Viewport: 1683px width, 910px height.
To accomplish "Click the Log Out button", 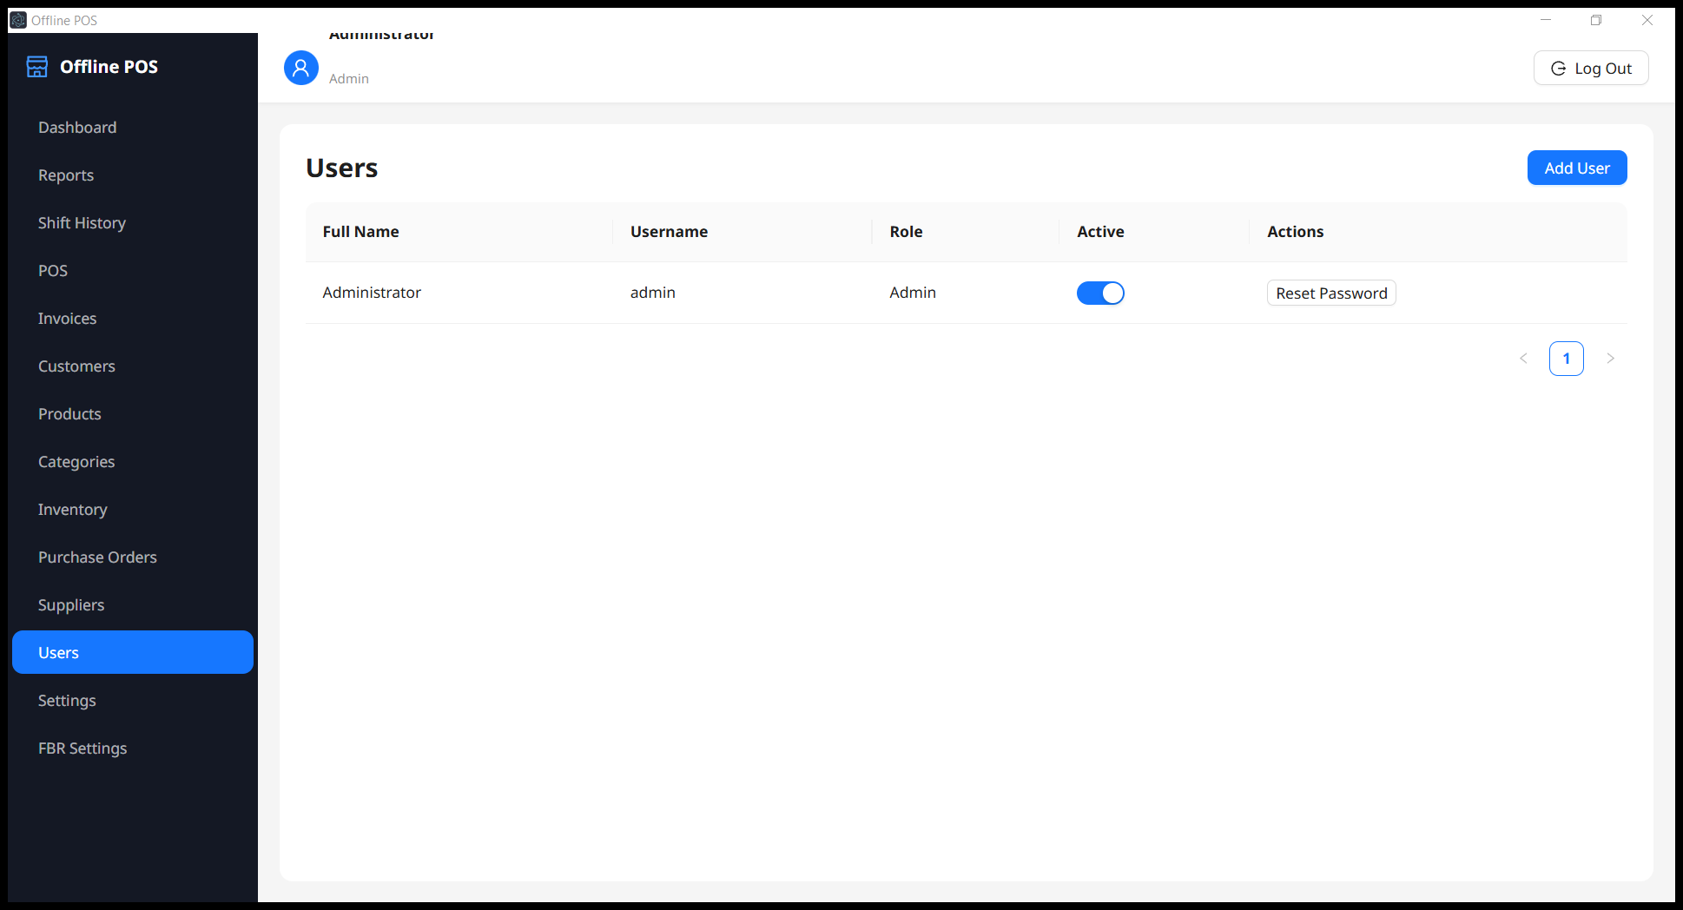I will tap(1591, 68).
